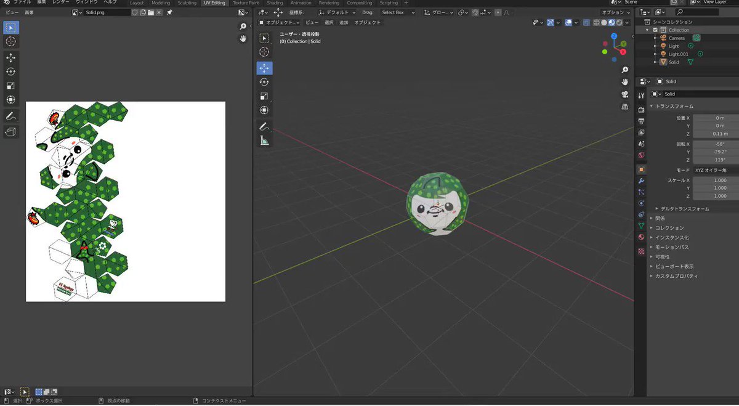The image size is (739, 406).
Task: Open the 画像 menu in UV editor
Action: point(29,12)
